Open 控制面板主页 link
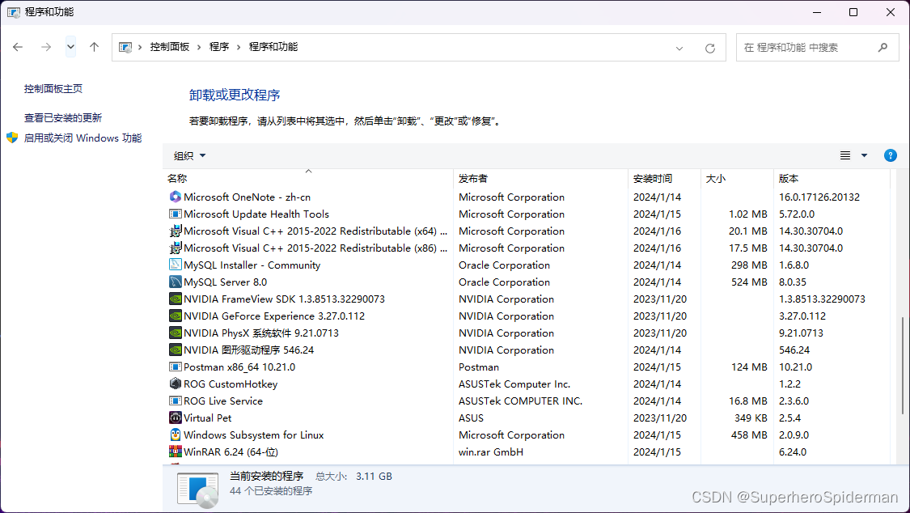910x513 pixels. 53,89
